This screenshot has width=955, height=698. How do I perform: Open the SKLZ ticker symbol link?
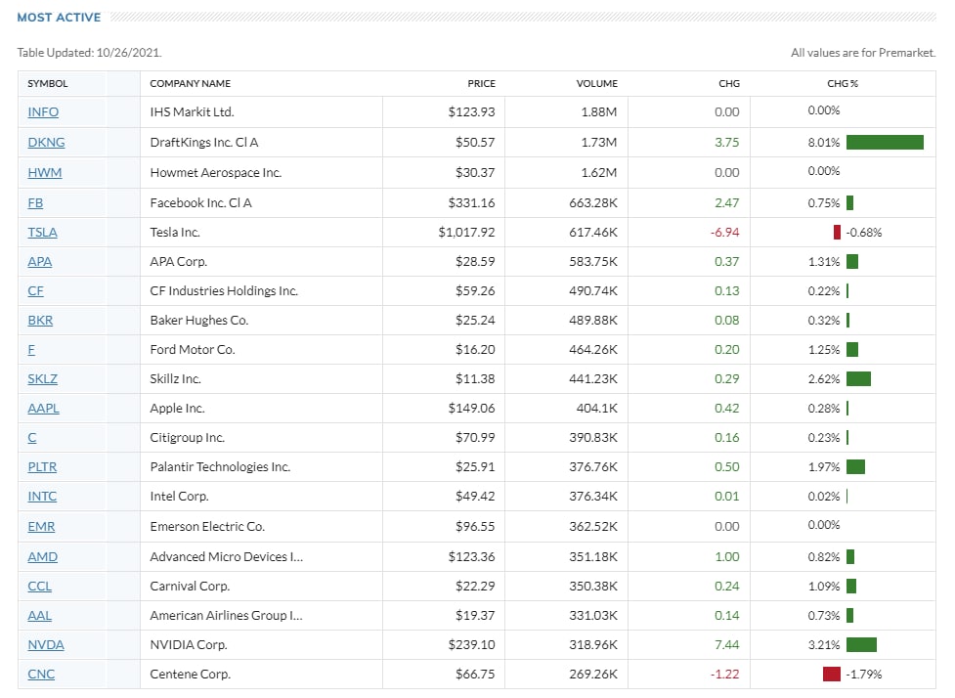(x=43, y=379)
